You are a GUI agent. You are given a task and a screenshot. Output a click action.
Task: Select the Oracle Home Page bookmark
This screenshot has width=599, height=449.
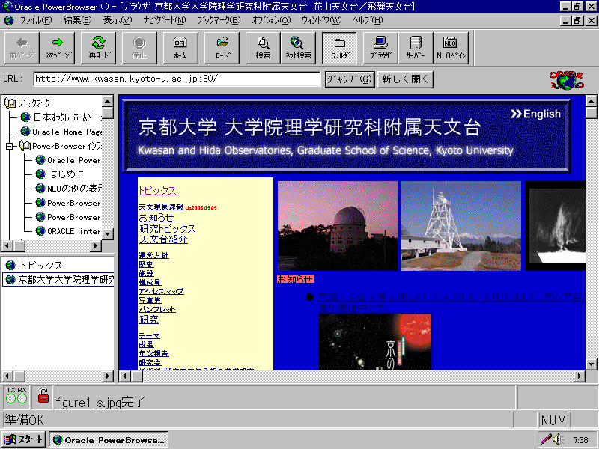coord(61,132)
